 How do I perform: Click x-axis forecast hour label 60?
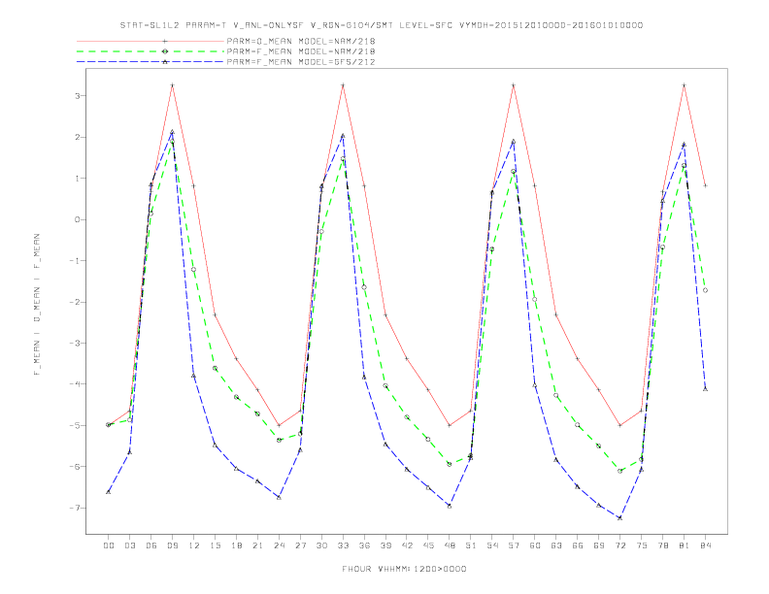click(x=535, y=545)
